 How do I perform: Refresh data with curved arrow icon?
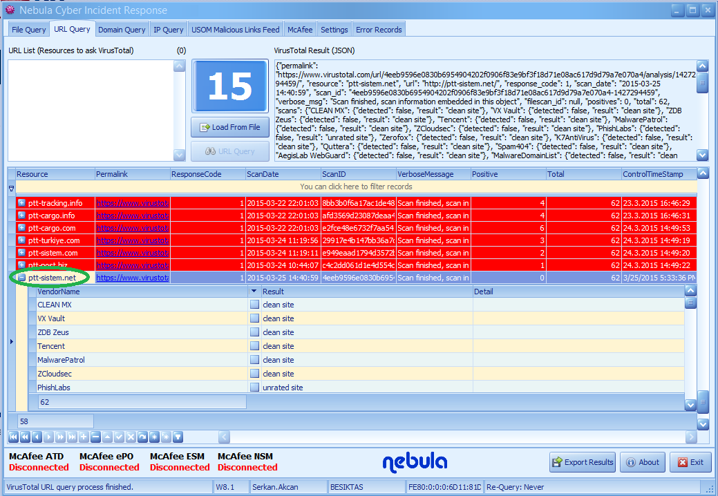[143, 437]
